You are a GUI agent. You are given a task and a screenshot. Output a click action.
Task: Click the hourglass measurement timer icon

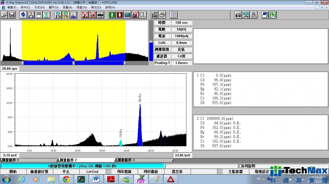tap(46, 15)
